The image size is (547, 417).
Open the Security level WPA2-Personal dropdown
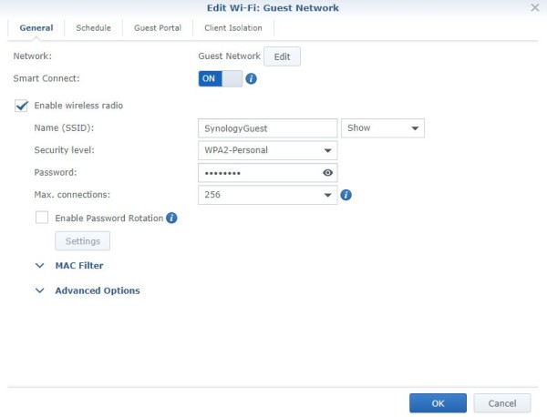(x=267, y=150)
